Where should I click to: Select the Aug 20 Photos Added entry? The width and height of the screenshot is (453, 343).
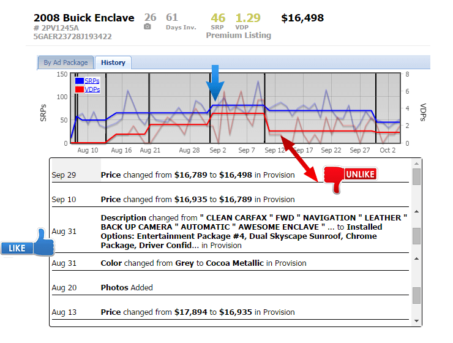tap(230, 287)
